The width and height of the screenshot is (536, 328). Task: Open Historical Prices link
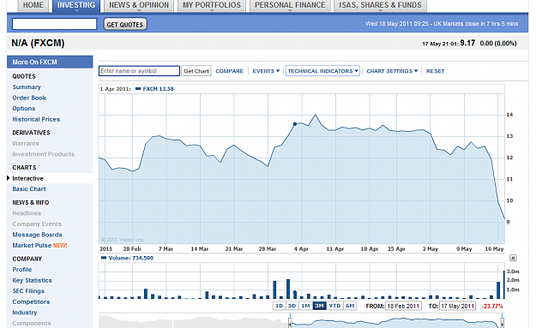[x=36, y=119]
